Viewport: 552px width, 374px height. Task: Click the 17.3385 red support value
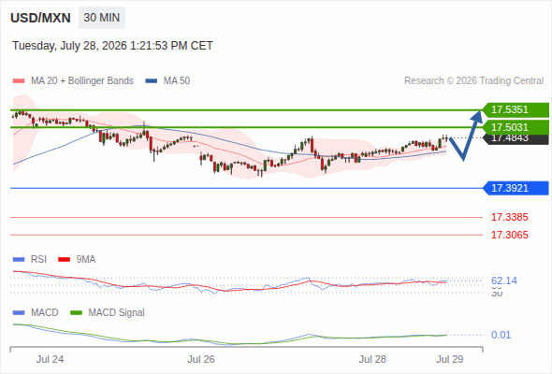click(x=509, y=217)
